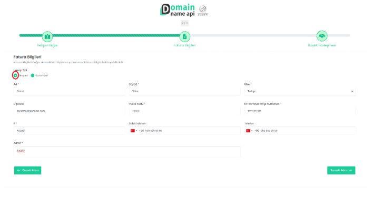Screen dimensions: 373x204
Task: Click the Bayilik Sözleşmesi handshake step icon
Action: click(322, 36)
